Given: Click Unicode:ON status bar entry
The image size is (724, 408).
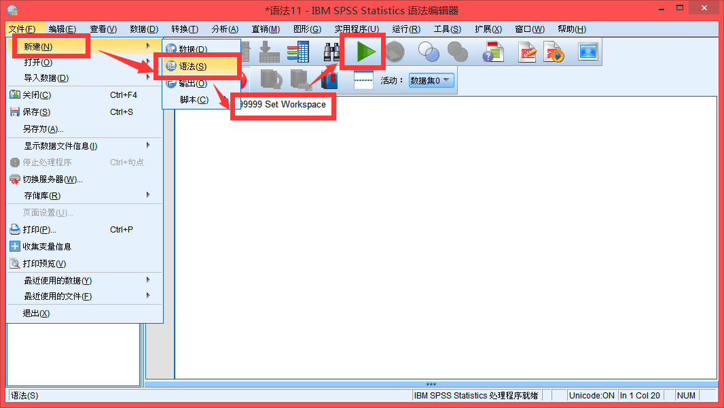Looking at the screenshot, I should coord(592,396).
